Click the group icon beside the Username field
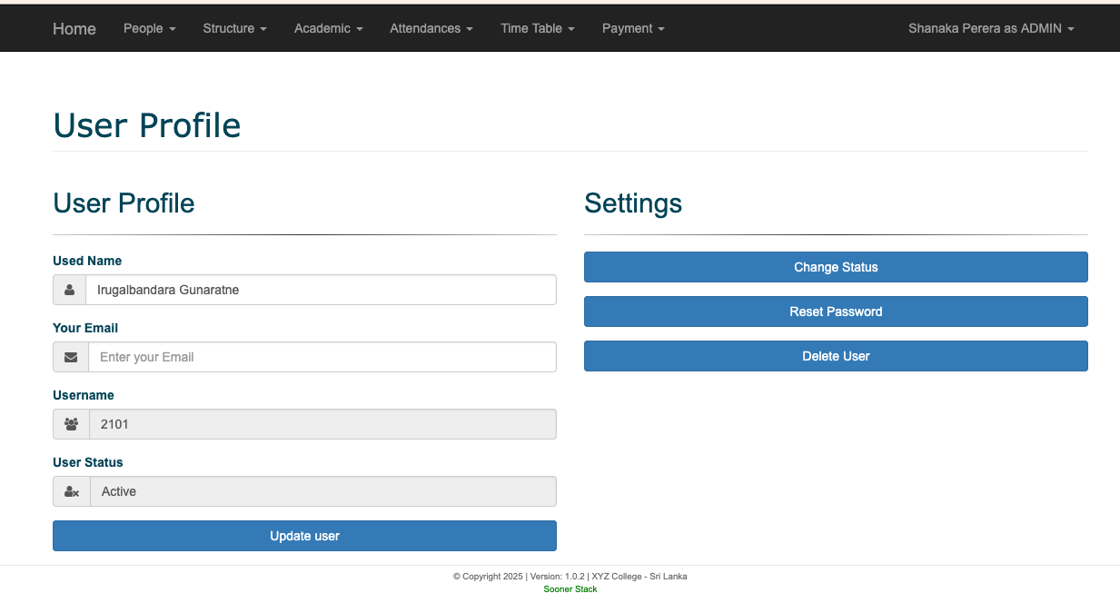Screen dimensions: 1120x613 [71, 424]
